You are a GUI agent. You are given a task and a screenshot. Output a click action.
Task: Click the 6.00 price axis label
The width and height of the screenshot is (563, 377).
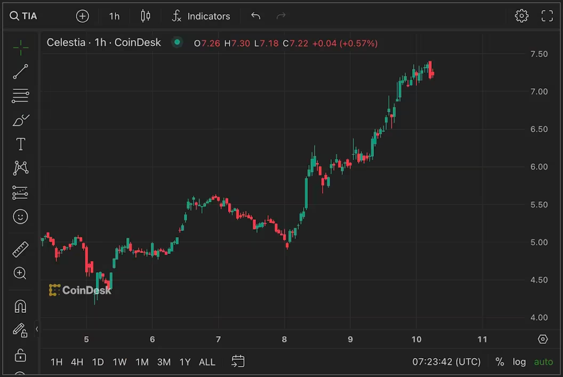coord(539,167)
